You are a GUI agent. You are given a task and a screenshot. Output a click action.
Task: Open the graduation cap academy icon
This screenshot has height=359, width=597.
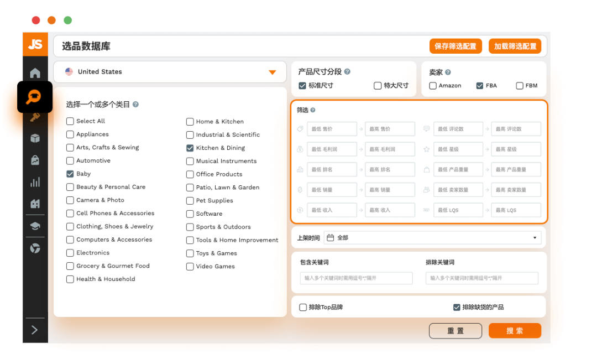tap(35, 226)
